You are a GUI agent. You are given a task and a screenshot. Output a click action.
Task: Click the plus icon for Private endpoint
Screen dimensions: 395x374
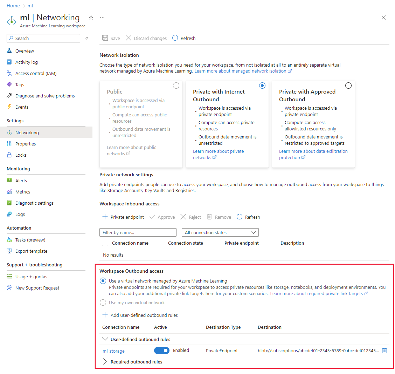tap(105, 217)
